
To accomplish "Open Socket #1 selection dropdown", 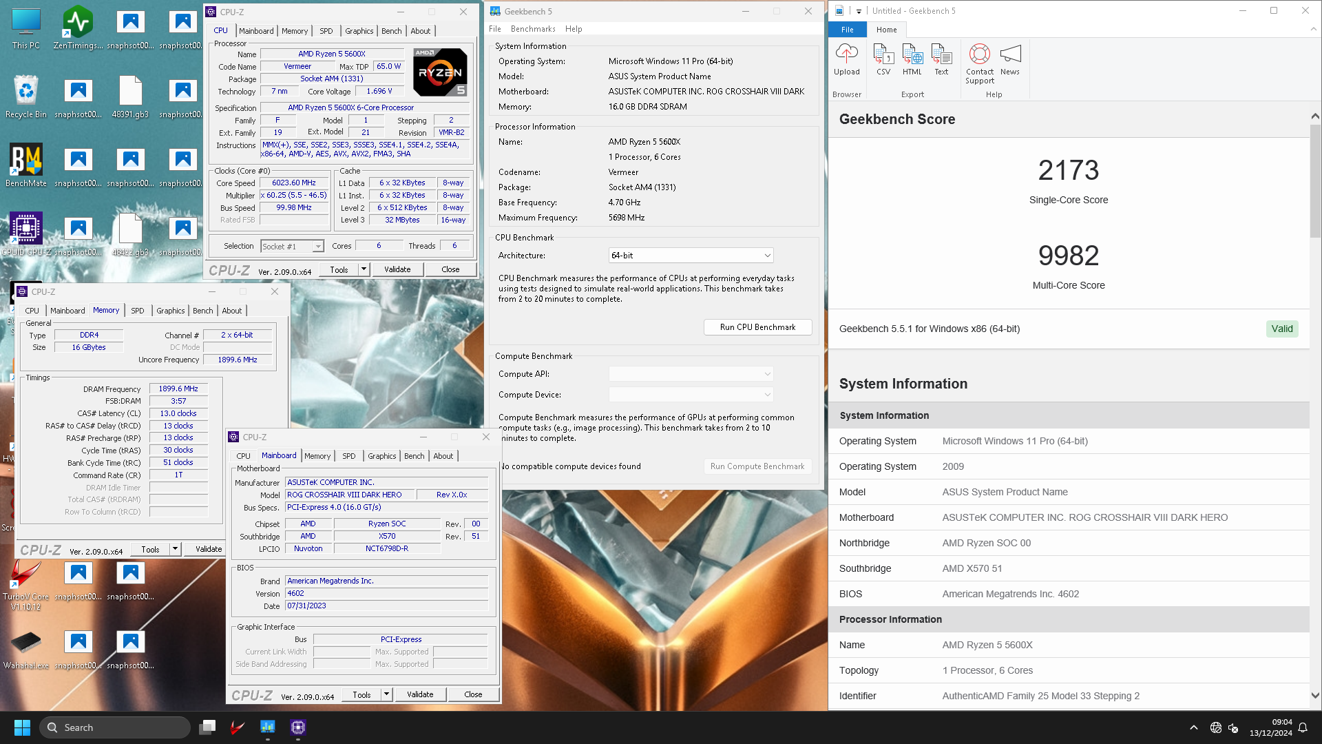I will (x=292, y=246).
